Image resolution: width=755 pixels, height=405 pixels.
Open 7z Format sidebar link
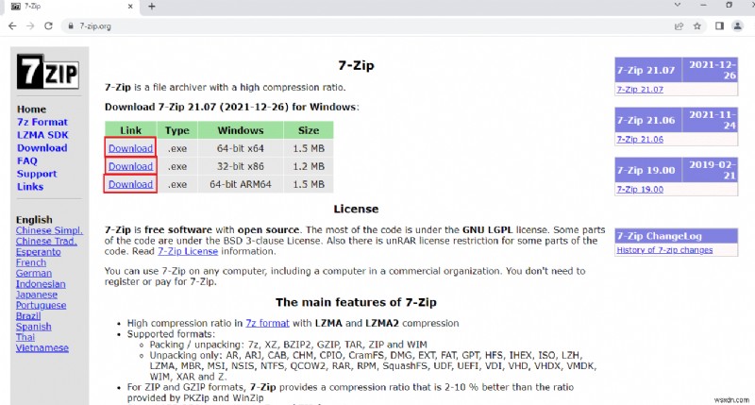pos(42,123)
